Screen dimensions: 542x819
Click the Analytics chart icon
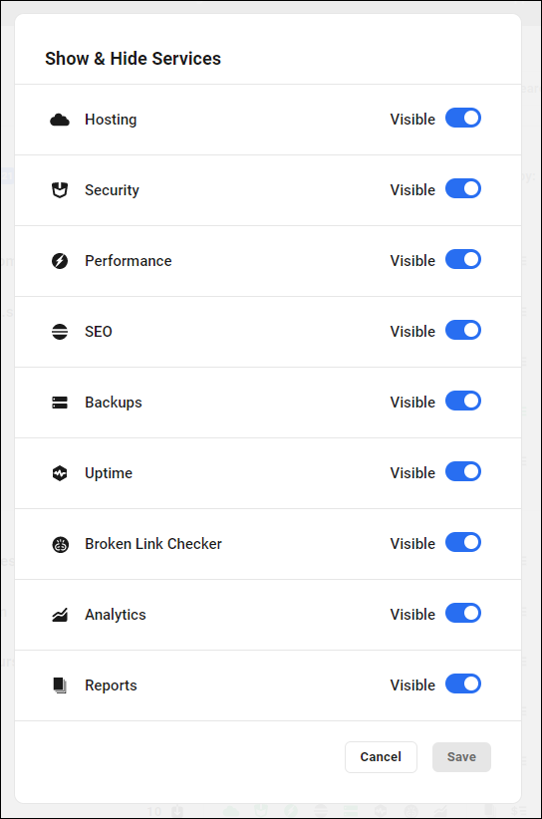tap(60, 615)
